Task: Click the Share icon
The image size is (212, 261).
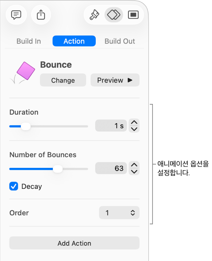Action: [x=41, y=15]
